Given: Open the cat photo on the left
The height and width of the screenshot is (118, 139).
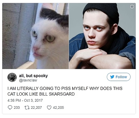Looking at the screenshot, I should [x=35, y=36].
